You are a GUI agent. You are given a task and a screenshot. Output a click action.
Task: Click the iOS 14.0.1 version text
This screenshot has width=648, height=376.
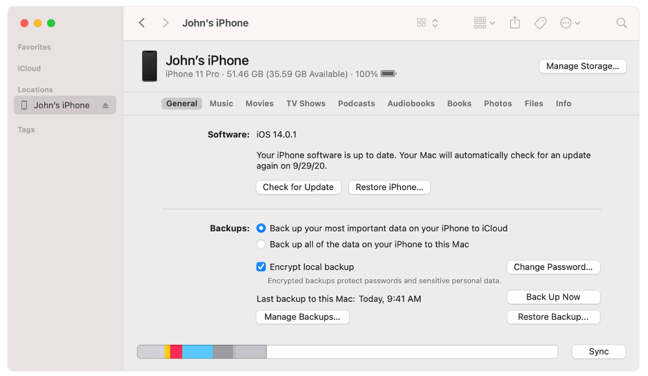[x=276, y=134]
